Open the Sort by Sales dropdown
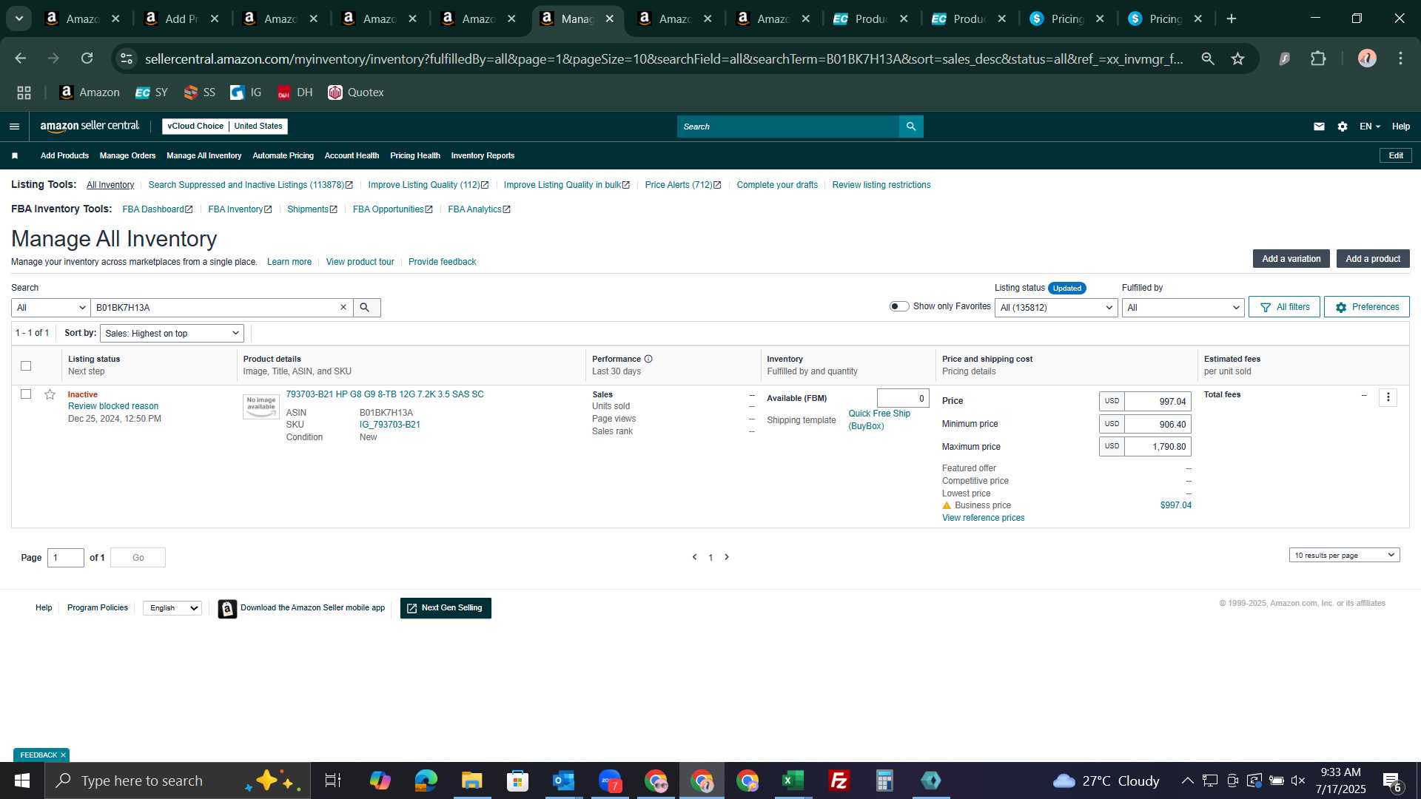This screenshot has width=1421, height=799. (172, 334)
